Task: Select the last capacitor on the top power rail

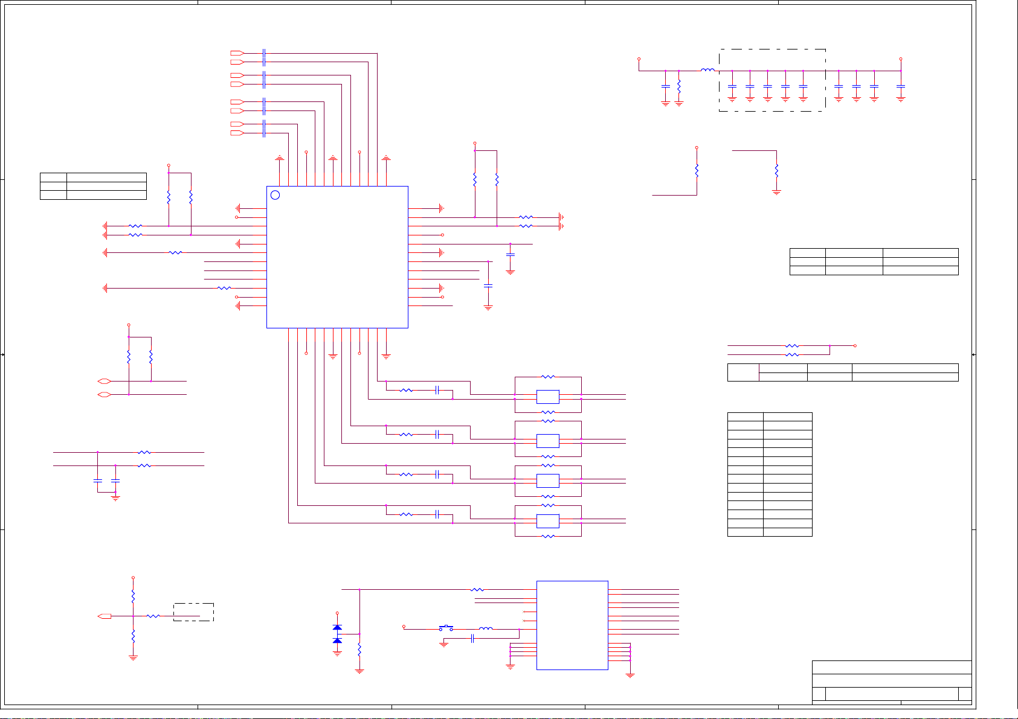Action: tap(901, 87)
